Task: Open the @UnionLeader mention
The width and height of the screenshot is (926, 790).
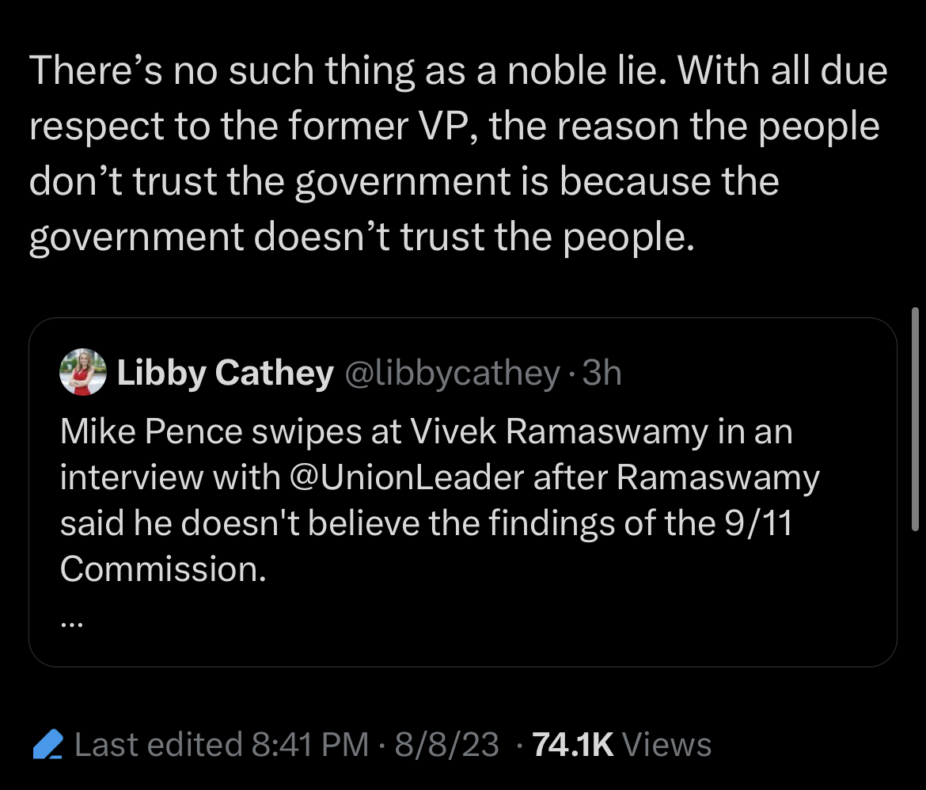Action: (406, 477)
